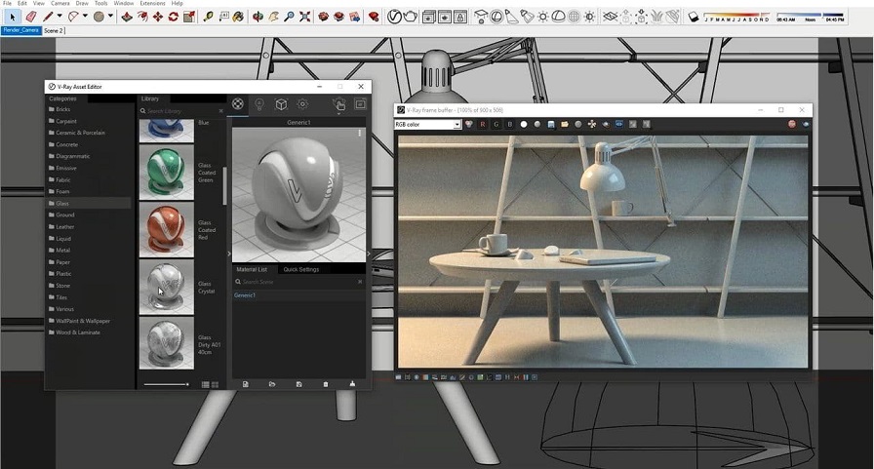Expand Pencil tool dropdown arrow
The image size is (874, 469).
tap(60, 17)
